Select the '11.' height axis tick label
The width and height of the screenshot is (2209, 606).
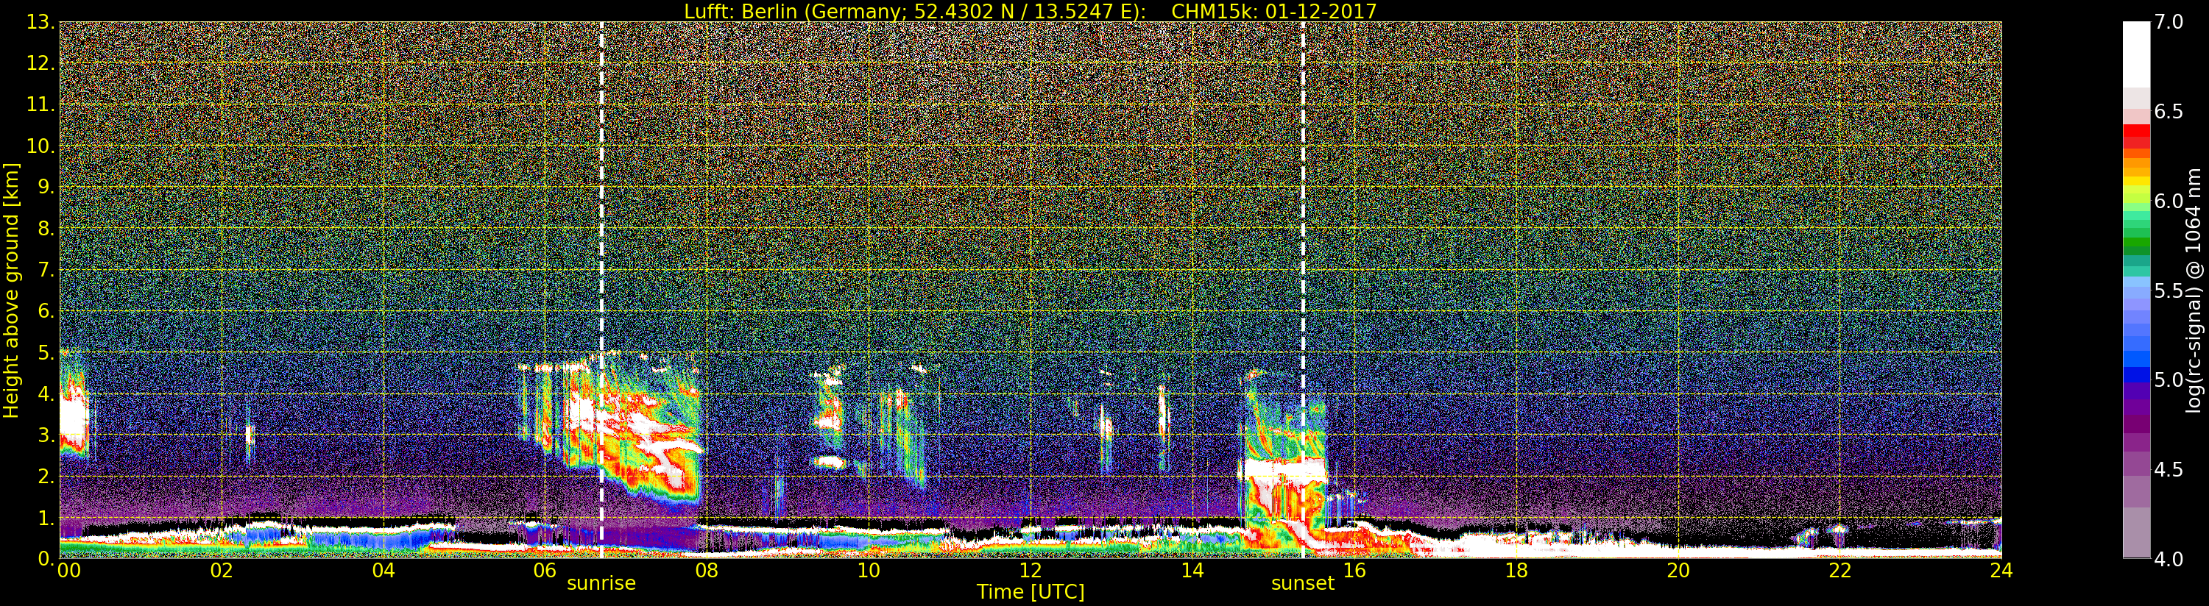40,104
